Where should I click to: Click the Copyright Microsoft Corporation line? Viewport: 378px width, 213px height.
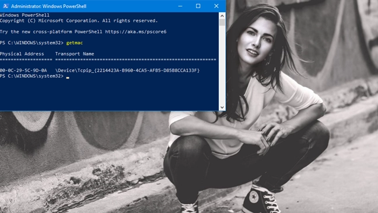[x=79, y=21]
